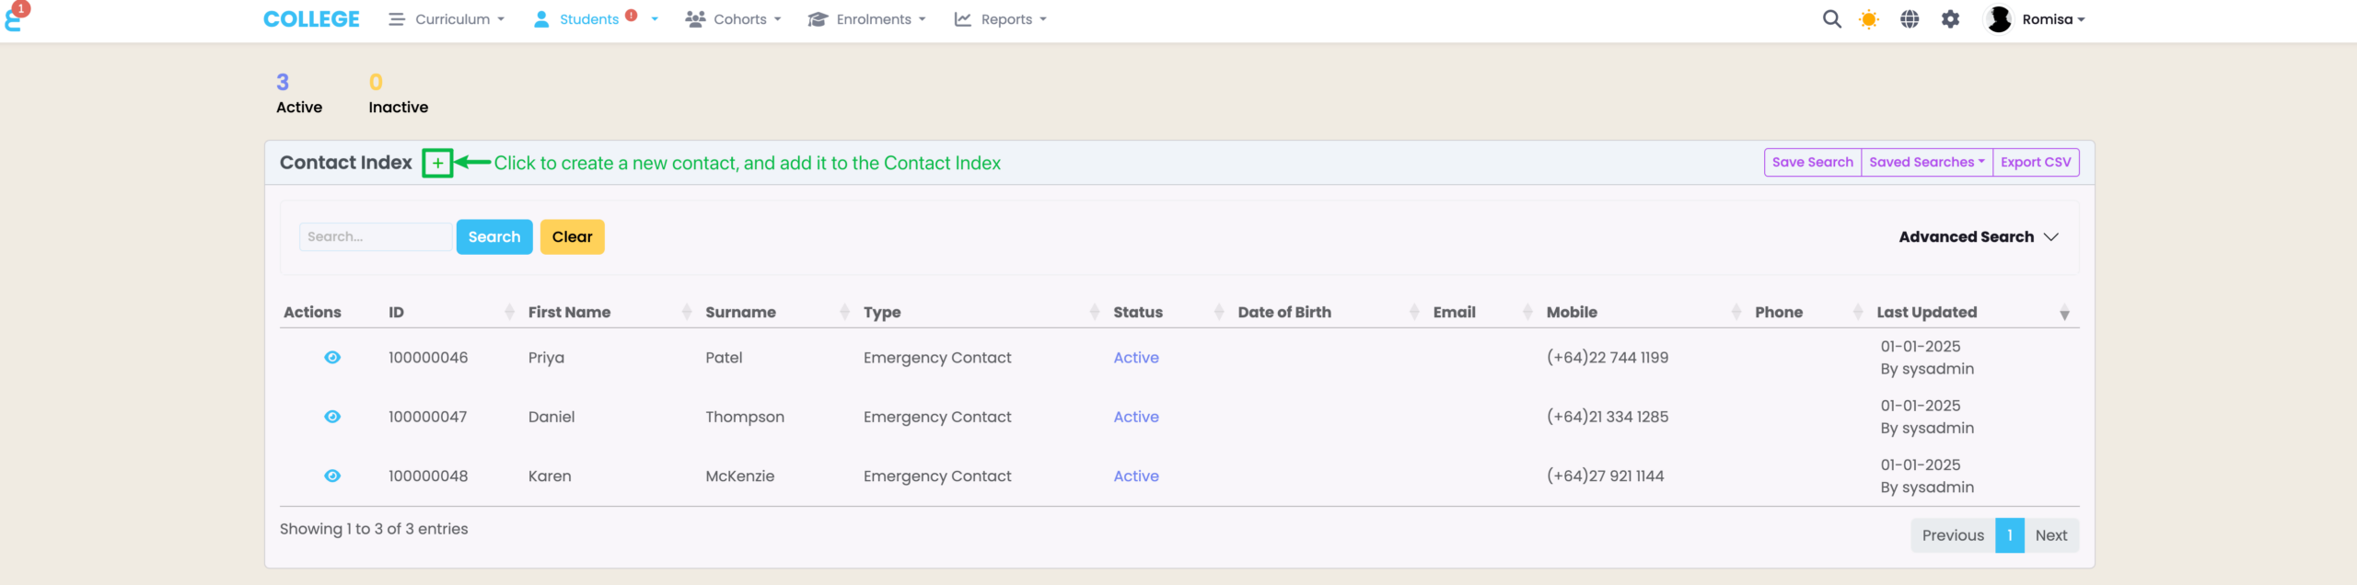
Task: Click the globe language icon
Action: click(x=1910, y=19)
